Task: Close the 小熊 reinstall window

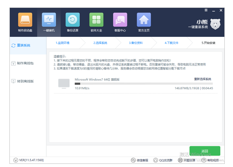Action: point(221,10)
